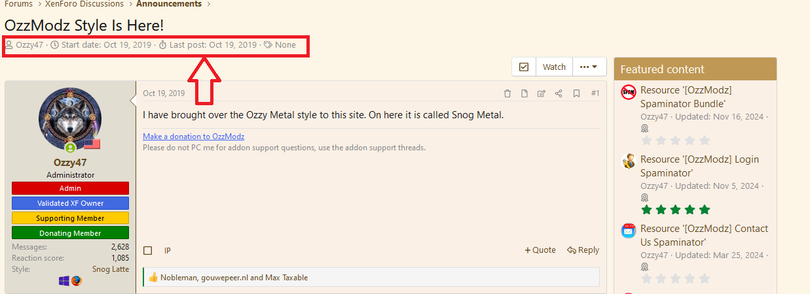Image resolution: width=810 pixels, height=294 pixels.
Task: Open the Ozzy47 username in the user panel
Action: click(x=70, y=162)
